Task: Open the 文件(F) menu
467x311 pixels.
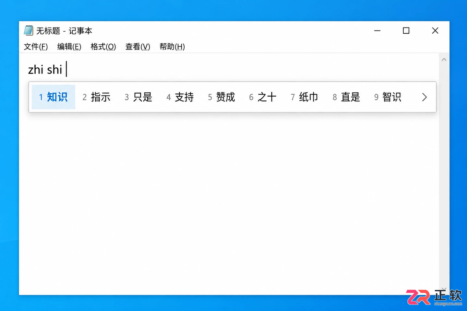Action: pyautogui.click(x=36, y=47)
